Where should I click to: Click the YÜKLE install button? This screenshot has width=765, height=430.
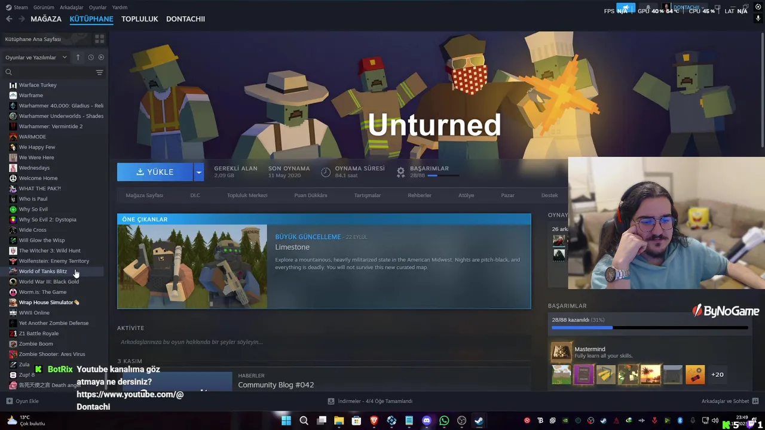[155, 172]
